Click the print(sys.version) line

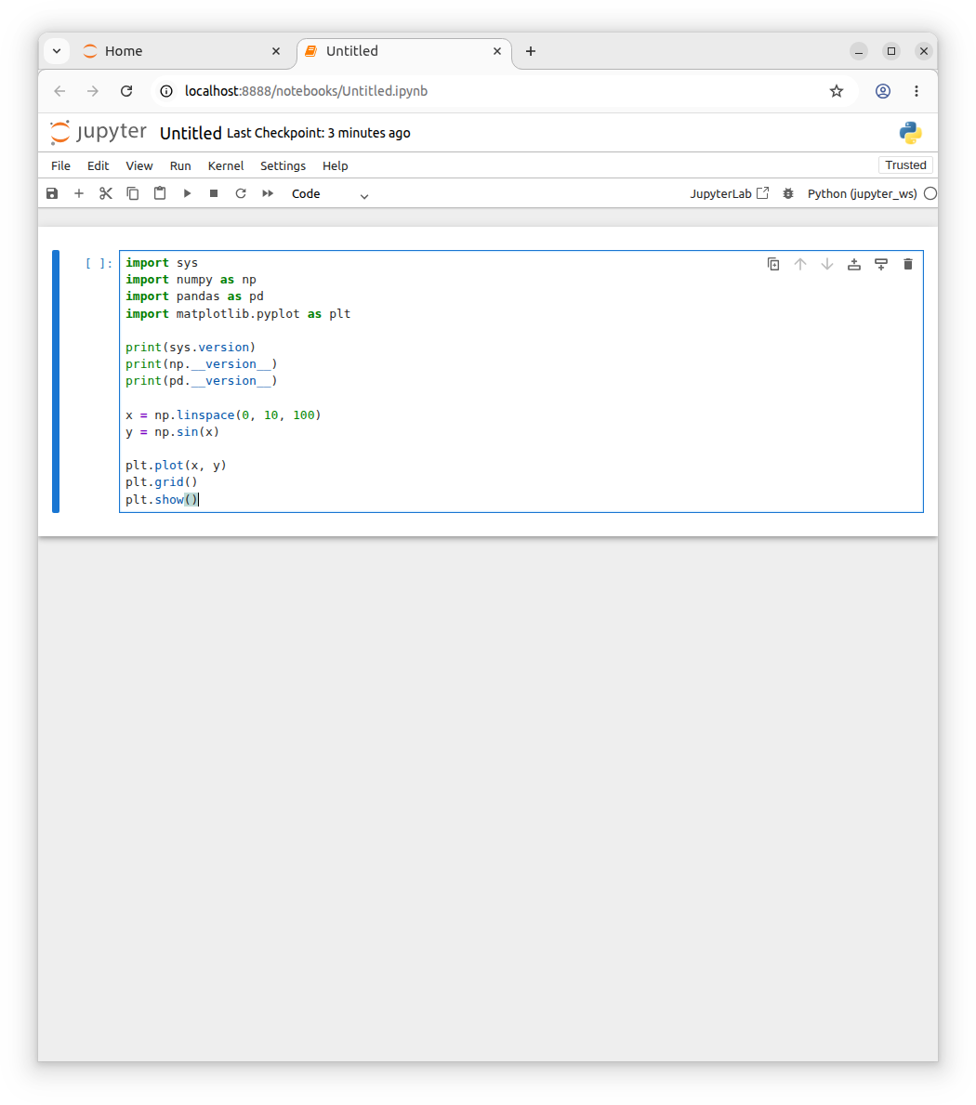191,348
